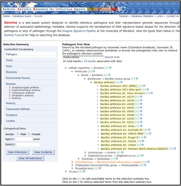Viewport: 181px width, 186px height.
Task: Add str. A2012 with [+]
Action: click(x=137, y=122)
